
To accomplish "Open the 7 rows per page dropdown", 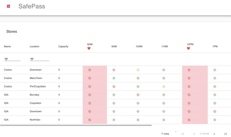I will coord(169,134).
